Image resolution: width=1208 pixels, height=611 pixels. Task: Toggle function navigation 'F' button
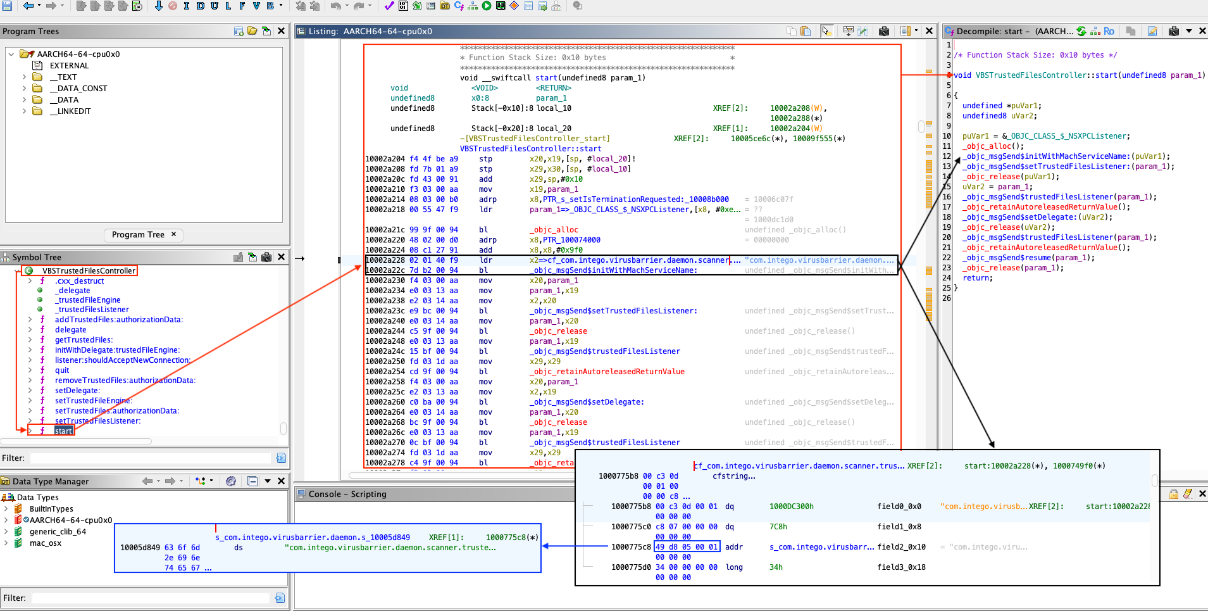coord(242,6)
